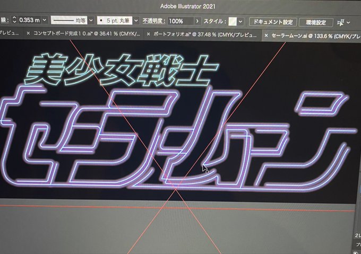Click the 5 pt. 丸筆 brush definition
This screenshot has width=361, height=254.
click(x=115, y=21)
